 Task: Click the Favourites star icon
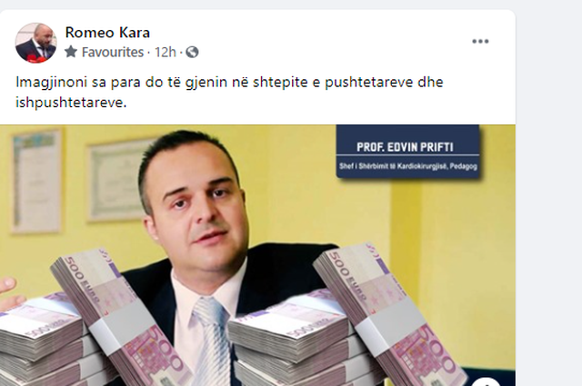(71, 52)
